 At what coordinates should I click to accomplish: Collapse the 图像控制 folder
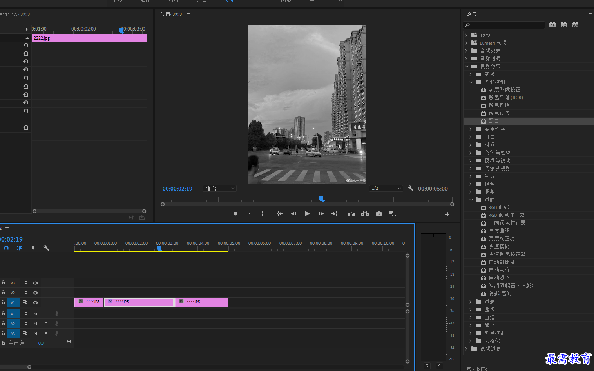471,82
